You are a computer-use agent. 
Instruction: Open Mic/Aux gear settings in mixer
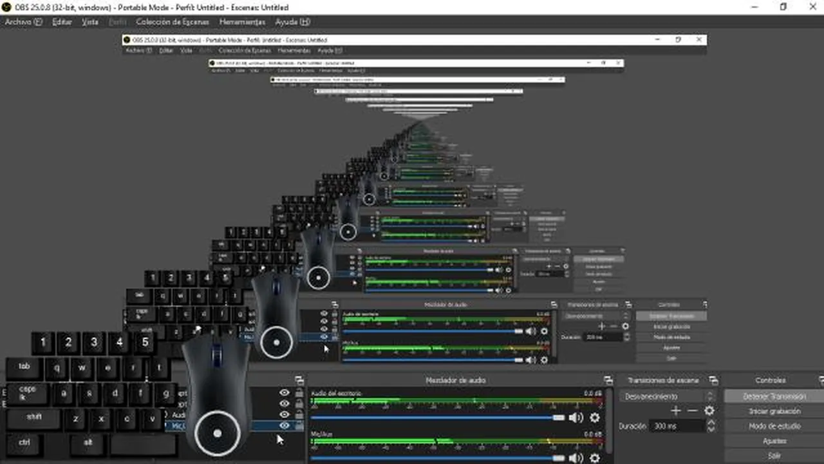595,458
